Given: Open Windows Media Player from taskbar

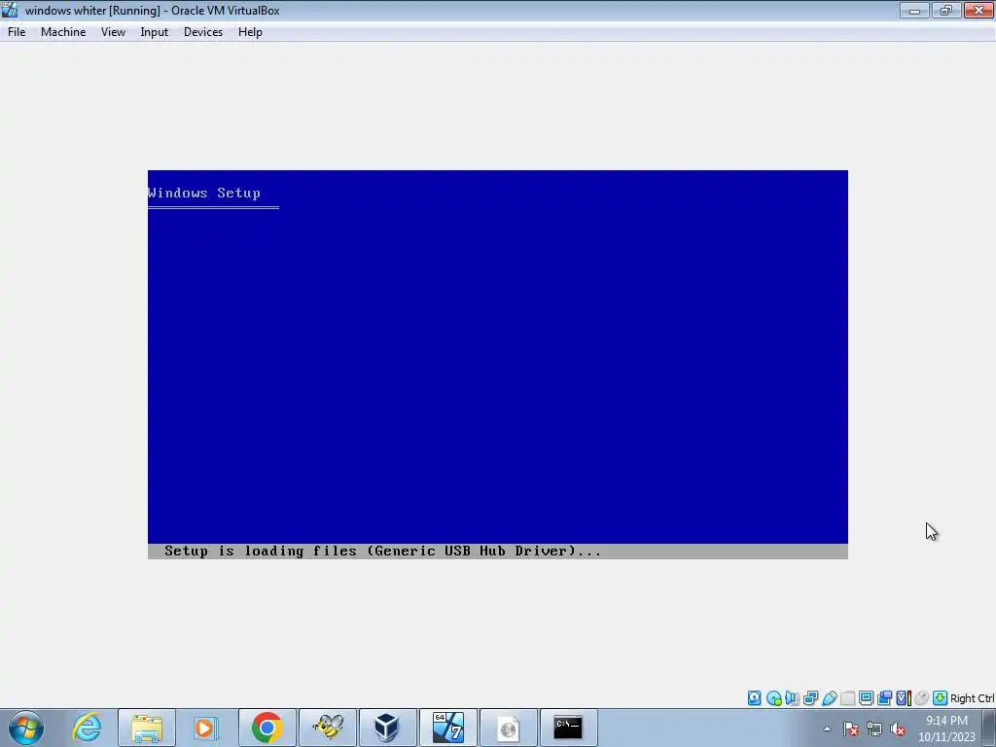Looking at the screenshot, I should [x=206, y=728].
